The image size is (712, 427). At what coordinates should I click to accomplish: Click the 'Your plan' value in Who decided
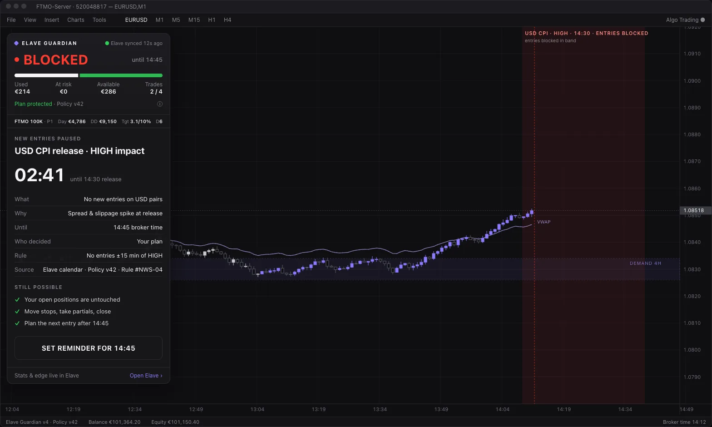point(150,242)
